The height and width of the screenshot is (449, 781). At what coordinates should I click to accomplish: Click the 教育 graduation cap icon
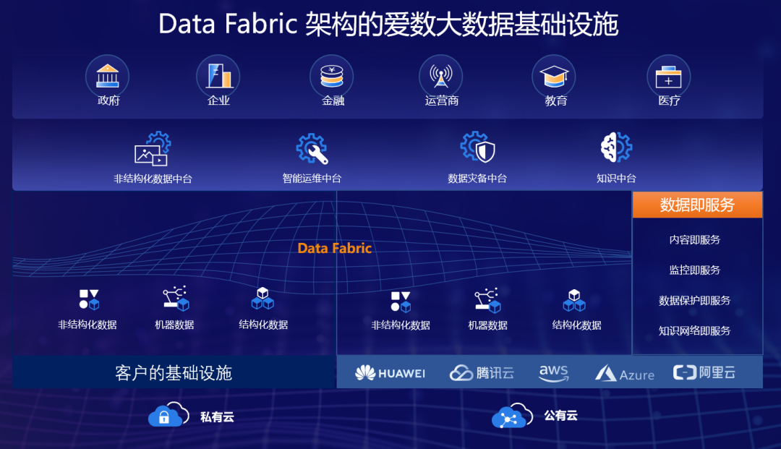(554, 75)
